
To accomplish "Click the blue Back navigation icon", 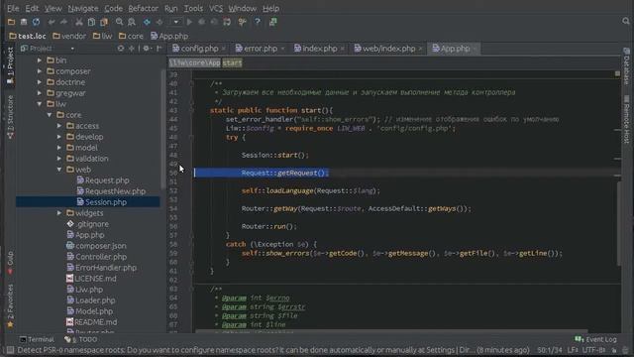I will click(x=148, y=22).
